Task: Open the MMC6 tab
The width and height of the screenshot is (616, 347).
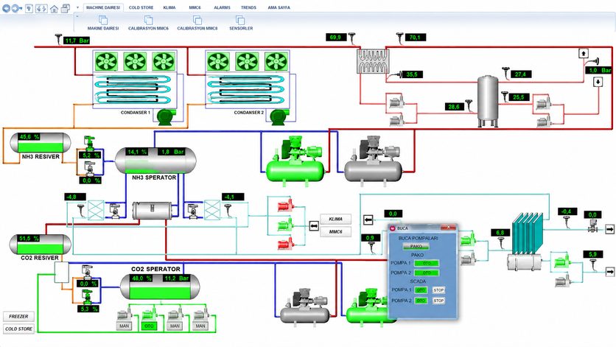Action: (195, 7)
